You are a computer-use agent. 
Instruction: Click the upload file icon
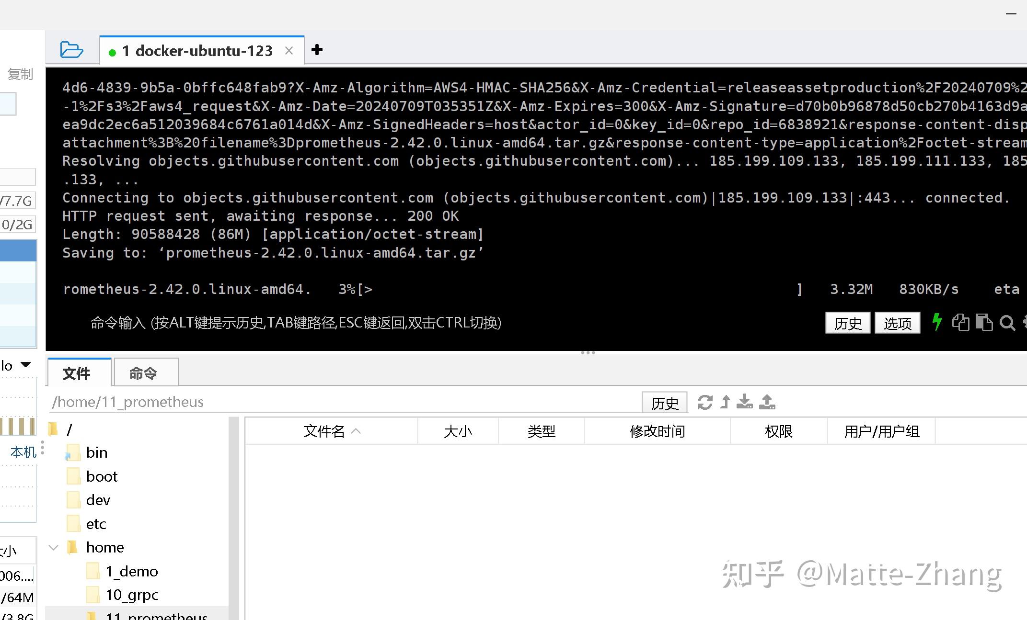[767, 402]
